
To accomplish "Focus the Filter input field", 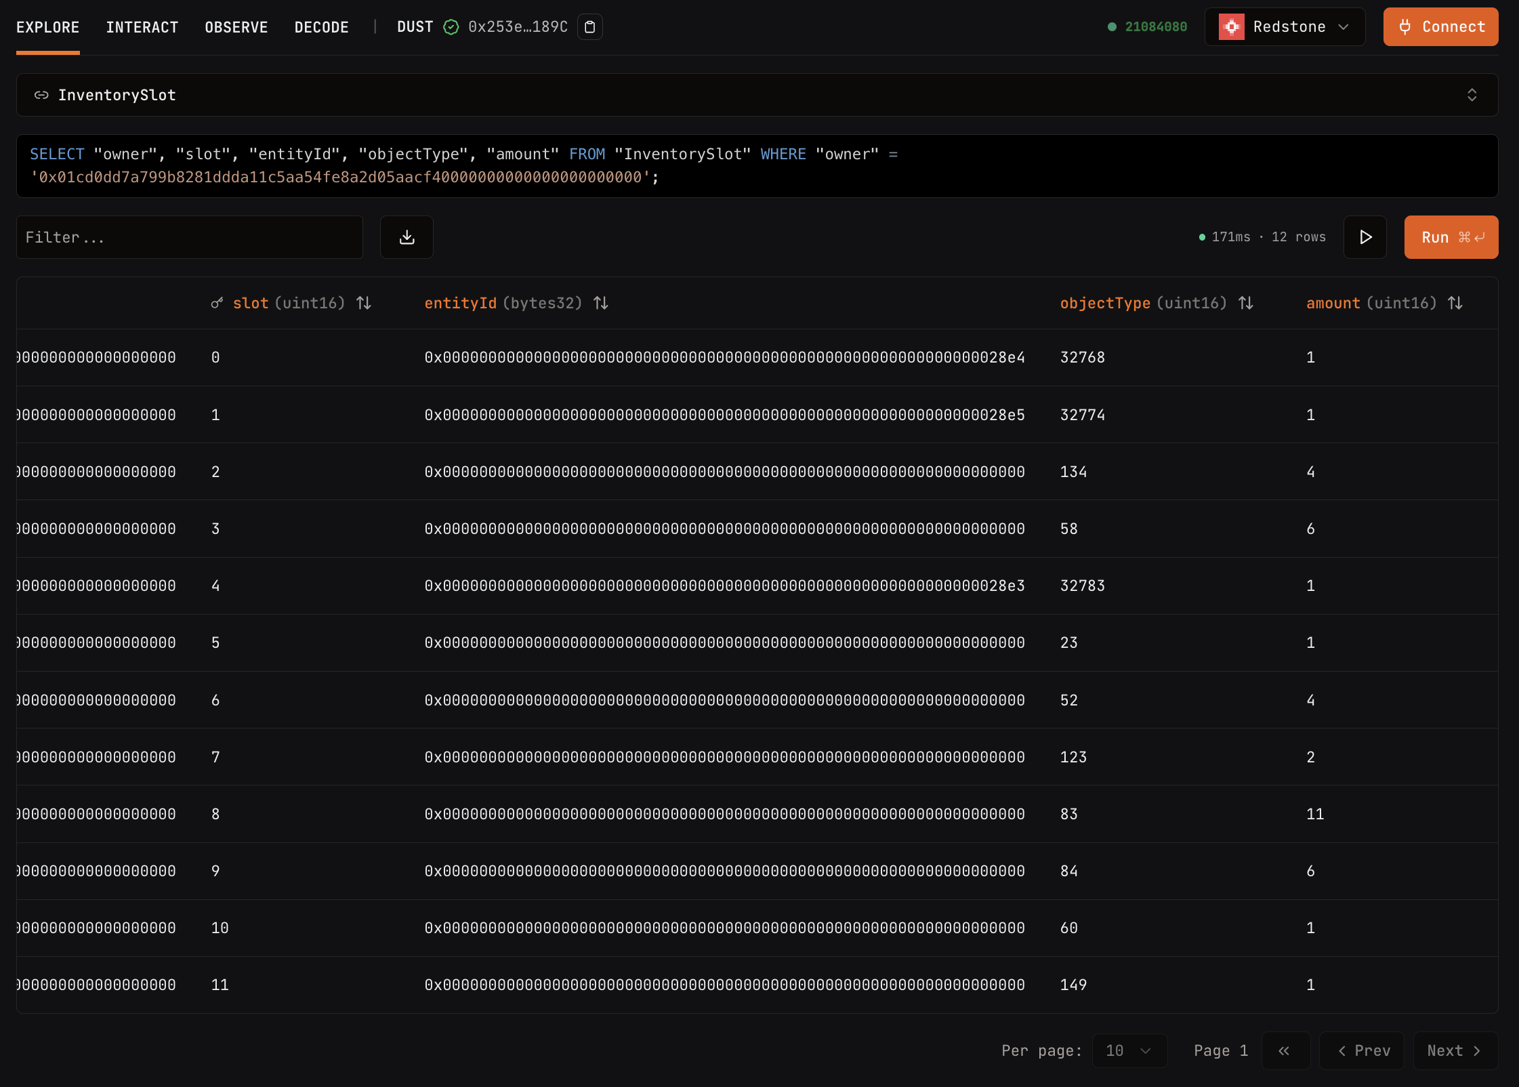I will coord(190,237).
